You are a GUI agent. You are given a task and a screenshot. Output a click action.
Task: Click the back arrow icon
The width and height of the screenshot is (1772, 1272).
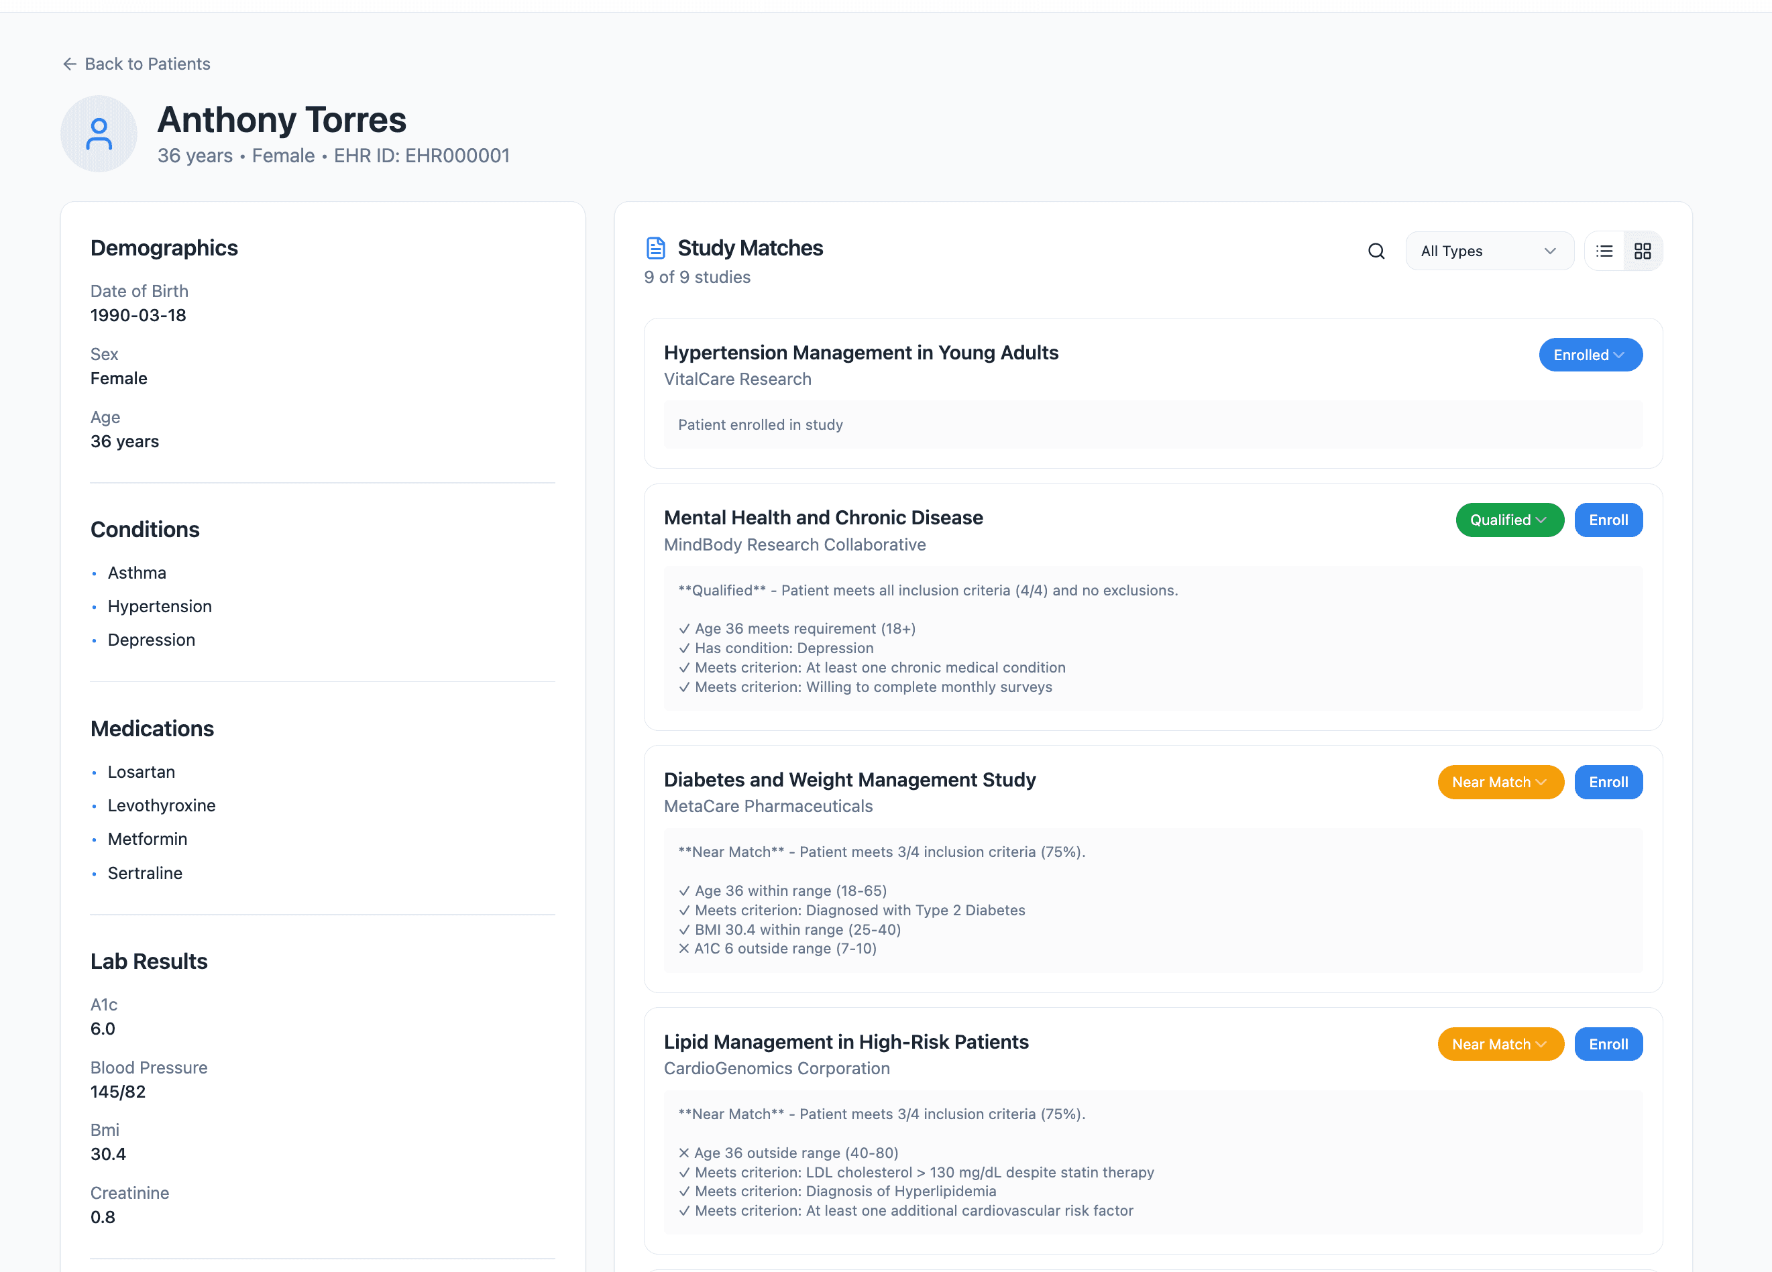tap(70, 64)
